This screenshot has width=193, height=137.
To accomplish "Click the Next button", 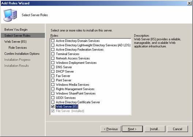I will 132,129.
